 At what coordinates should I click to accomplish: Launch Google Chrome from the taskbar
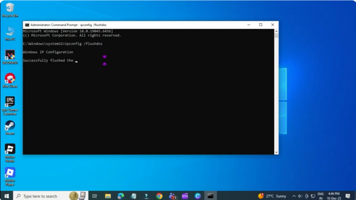(159, 196)
